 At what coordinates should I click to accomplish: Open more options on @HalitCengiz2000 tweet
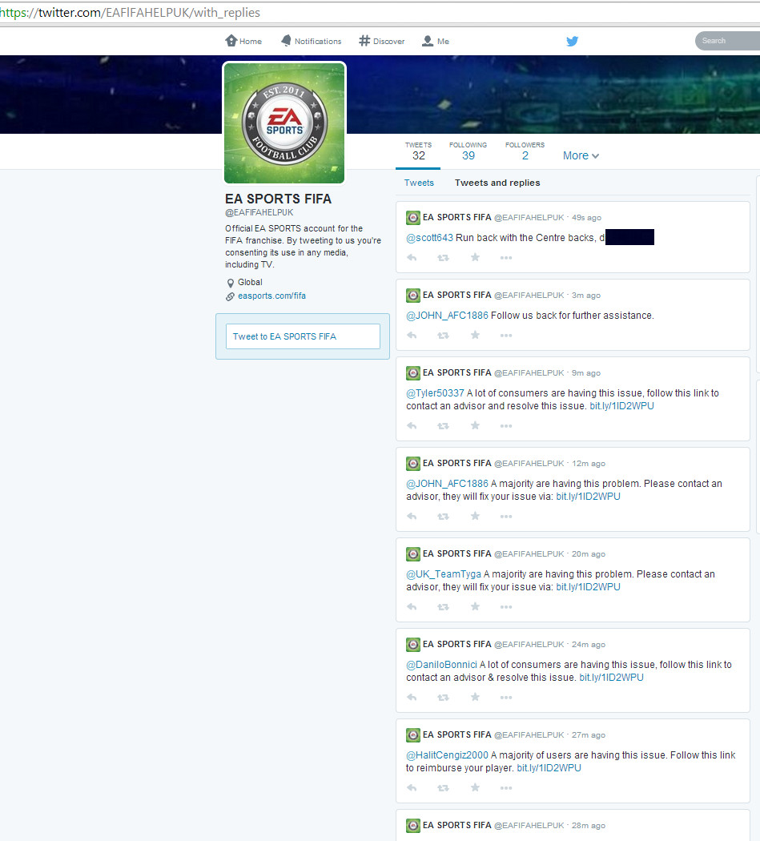[x=506, y=789]
